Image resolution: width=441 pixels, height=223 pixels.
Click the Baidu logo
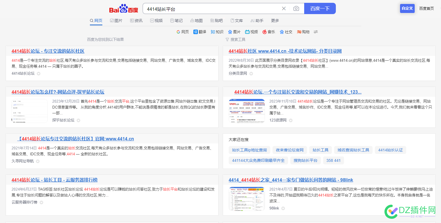click(x=124, y=9)
